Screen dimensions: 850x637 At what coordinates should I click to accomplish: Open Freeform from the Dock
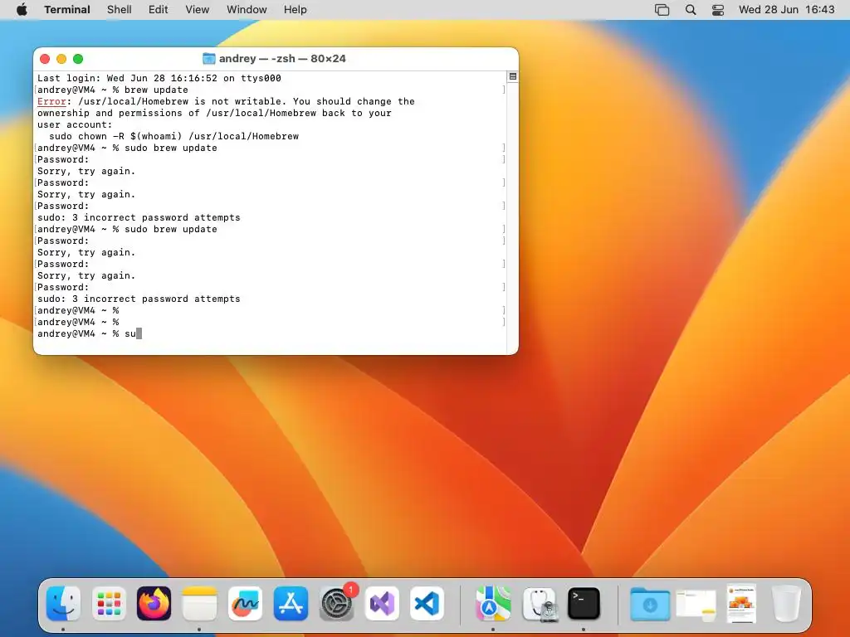(245, 603)
